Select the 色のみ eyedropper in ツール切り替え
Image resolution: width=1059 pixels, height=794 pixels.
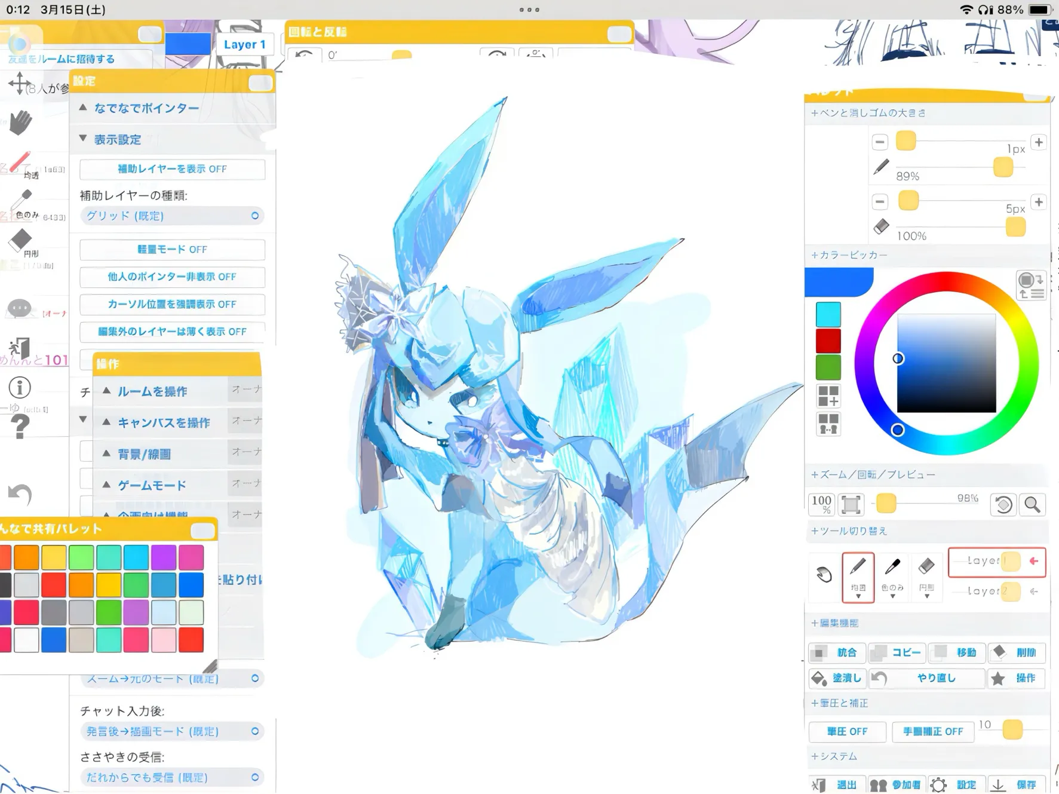point(892,577)
